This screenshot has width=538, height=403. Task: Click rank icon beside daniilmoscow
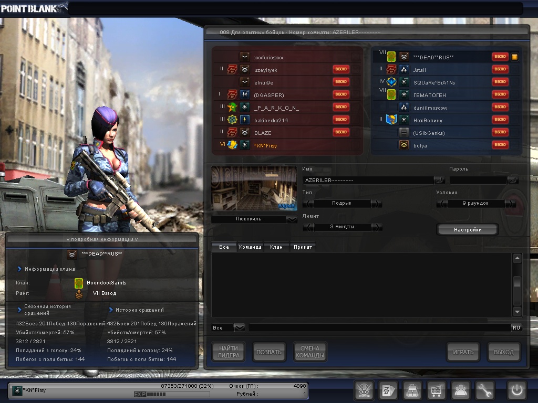pyautogui.click(x=404, y=107)
